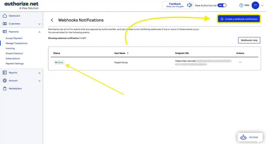266x144 pixels.
Task: Toggle the New Authorize.net switch
Action: 222,5
